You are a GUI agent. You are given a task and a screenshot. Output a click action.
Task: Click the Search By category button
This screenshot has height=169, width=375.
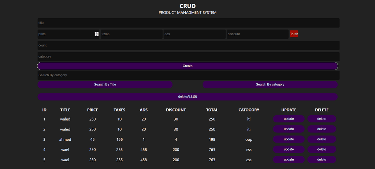pos(270,84)
